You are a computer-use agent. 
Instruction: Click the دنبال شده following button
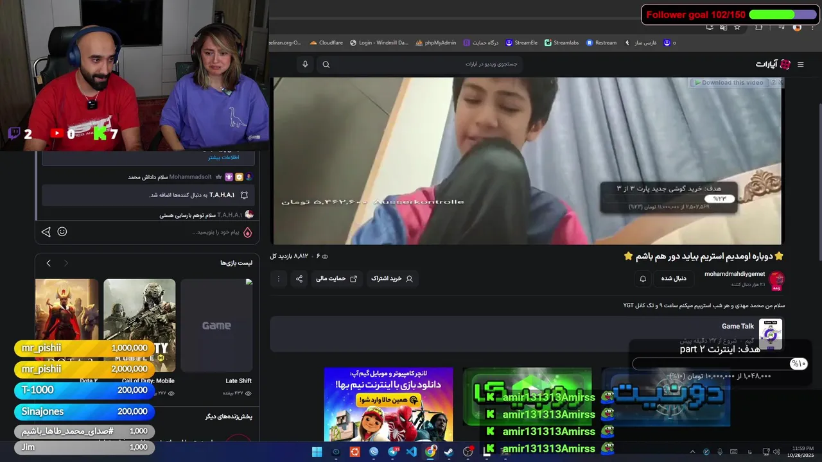click(674, 278)
